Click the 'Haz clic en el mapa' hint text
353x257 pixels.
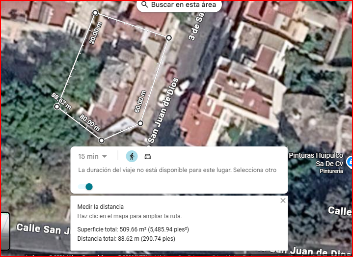[130, 216]
